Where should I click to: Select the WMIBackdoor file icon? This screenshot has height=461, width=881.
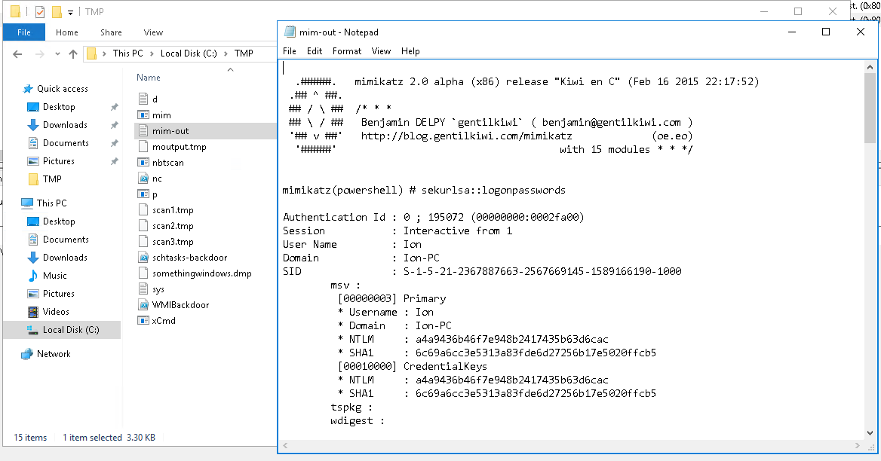[x=144, y=305]
